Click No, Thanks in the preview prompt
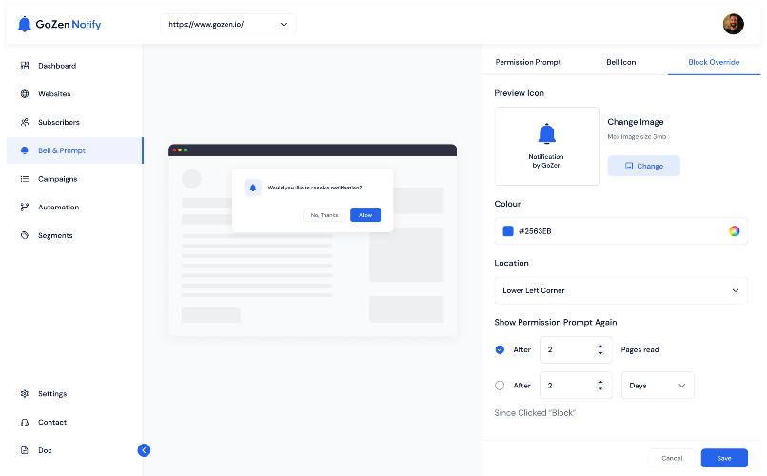This screenshot has width=767, height=476. [x=324, y=215]
